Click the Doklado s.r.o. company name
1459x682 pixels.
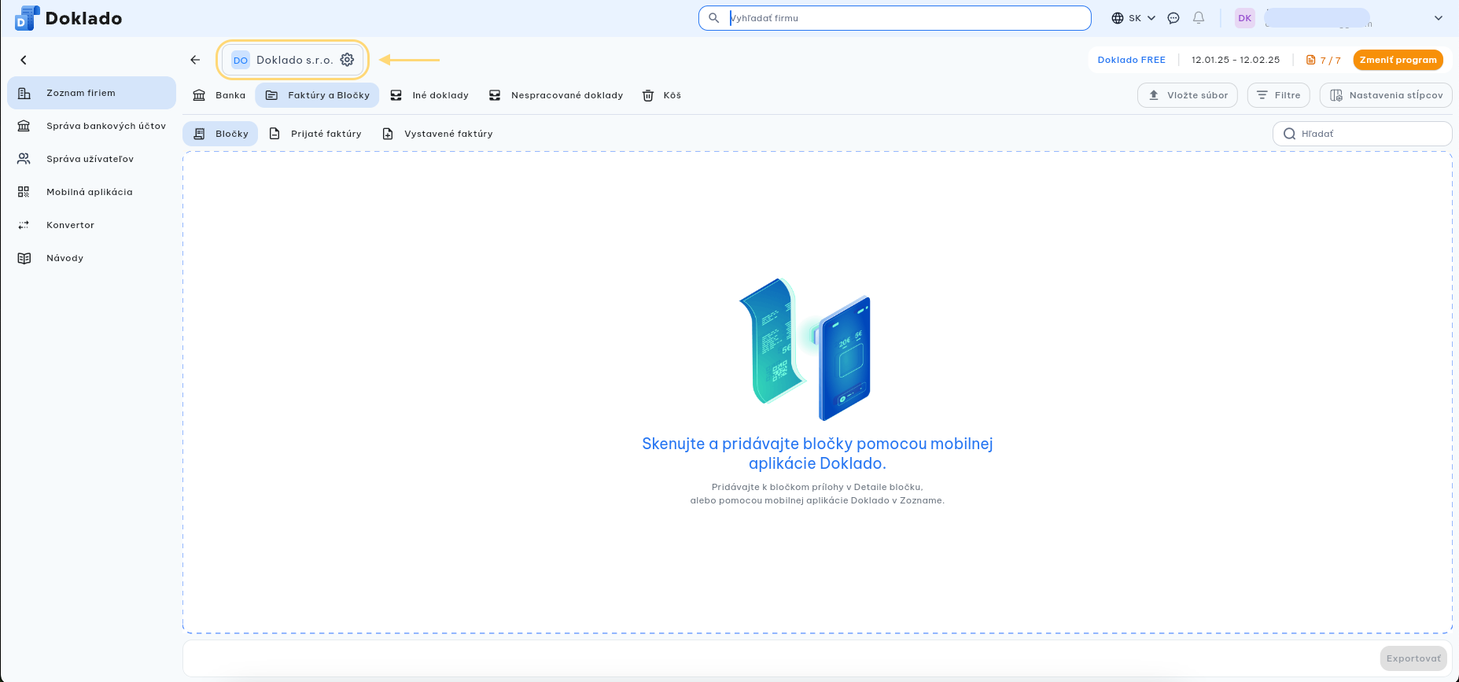(295, 60)
